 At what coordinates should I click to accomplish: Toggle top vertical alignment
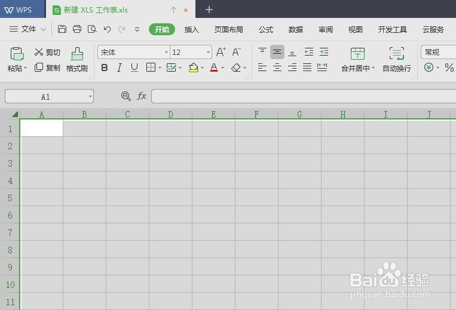tap(262, 51)
